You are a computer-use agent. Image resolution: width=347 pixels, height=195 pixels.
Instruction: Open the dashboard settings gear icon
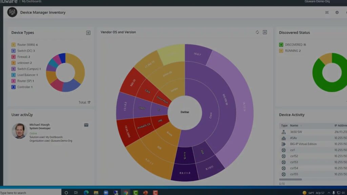click(336, 12)
